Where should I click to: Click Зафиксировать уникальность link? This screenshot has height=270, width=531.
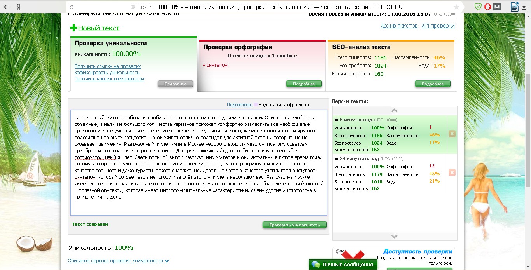pyautogui.click(x=107, y=73)
